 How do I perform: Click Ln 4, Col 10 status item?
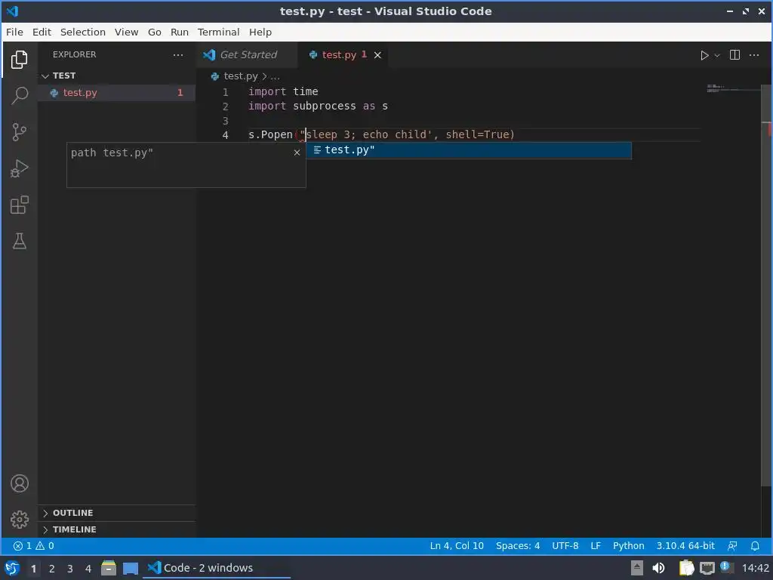[457, 546]
